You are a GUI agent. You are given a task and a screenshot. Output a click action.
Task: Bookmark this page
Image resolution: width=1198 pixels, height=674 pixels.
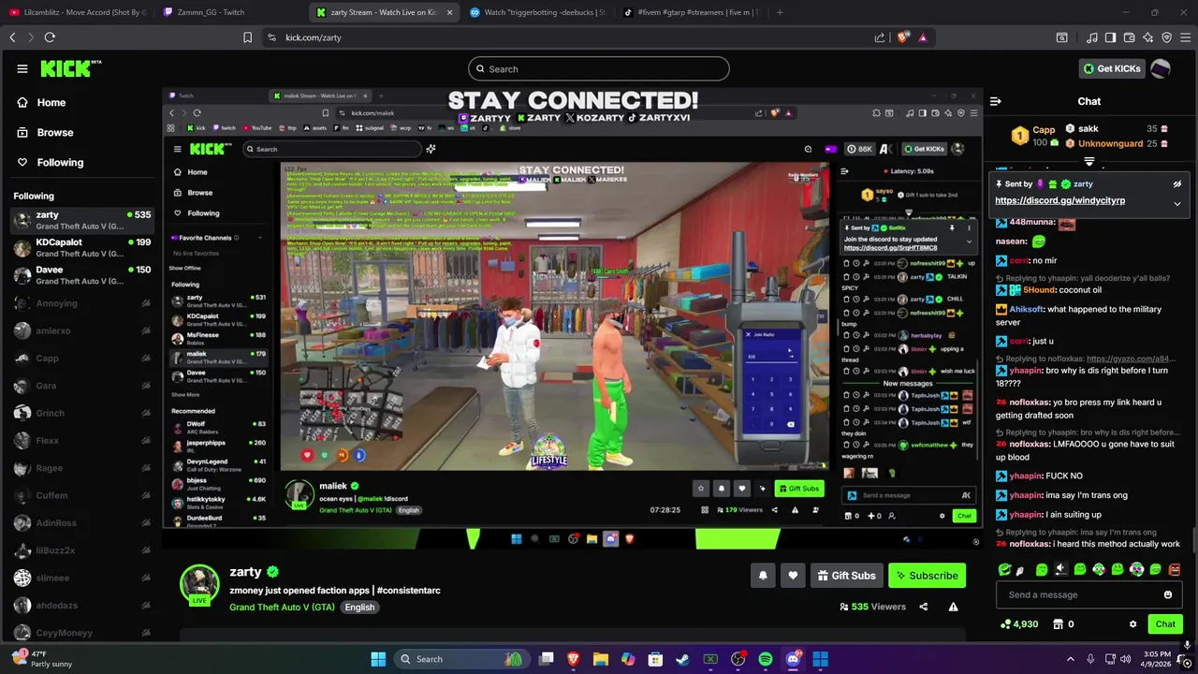pyautogui.click(x=247, y=37)
